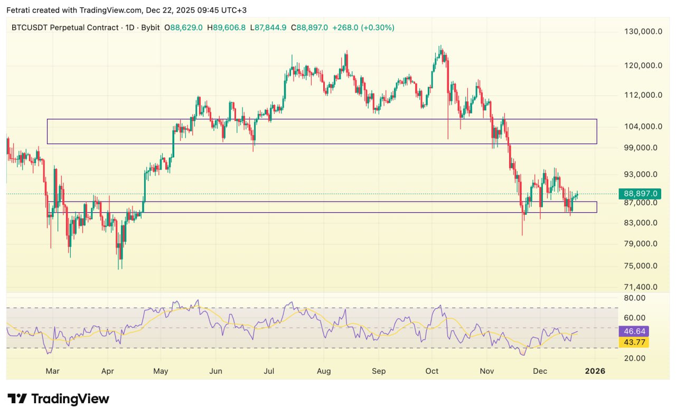Image resolution: width=676 pixels, height=418 pixels.
Task: Click the BTCUSDT Perpetual Contract symbol title
Action: coord(64,27)
